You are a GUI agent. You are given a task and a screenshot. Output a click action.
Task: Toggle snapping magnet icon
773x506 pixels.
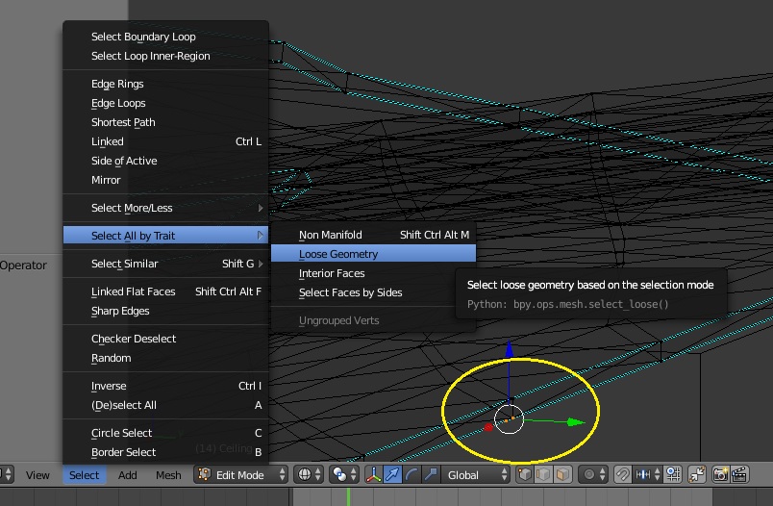[x=623, y=474]
